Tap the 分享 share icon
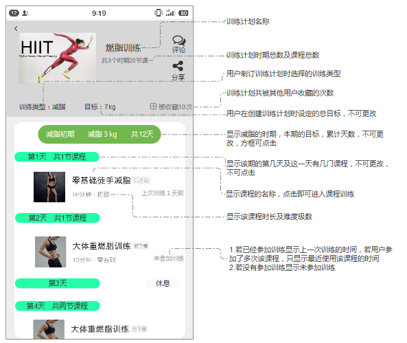407x343 pixels. [178, 66]
